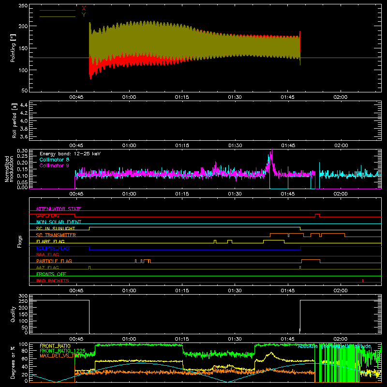Click 02:00 time label under Pointing plot
387x387 pixels.
(x=341, y=97)
